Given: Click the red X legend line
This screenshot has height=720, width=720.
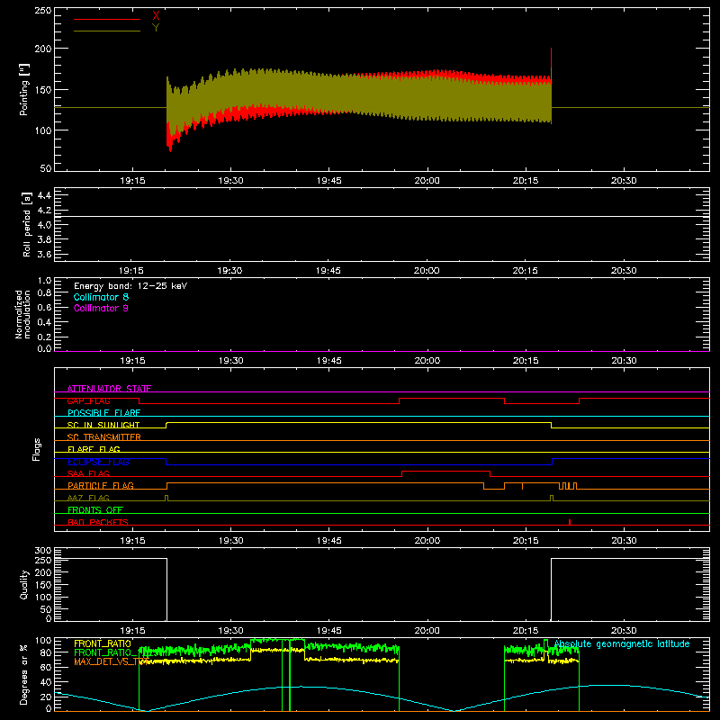Looking at the screenshot, I should tap(107, 19).
